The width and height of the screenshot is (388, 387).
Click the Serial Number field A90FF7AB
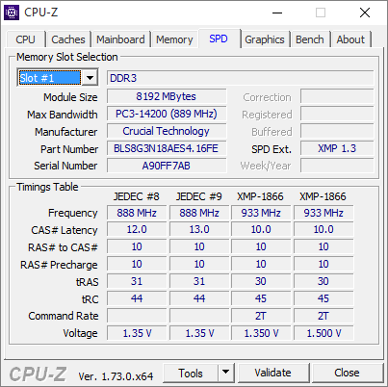[x=167, y=166]
